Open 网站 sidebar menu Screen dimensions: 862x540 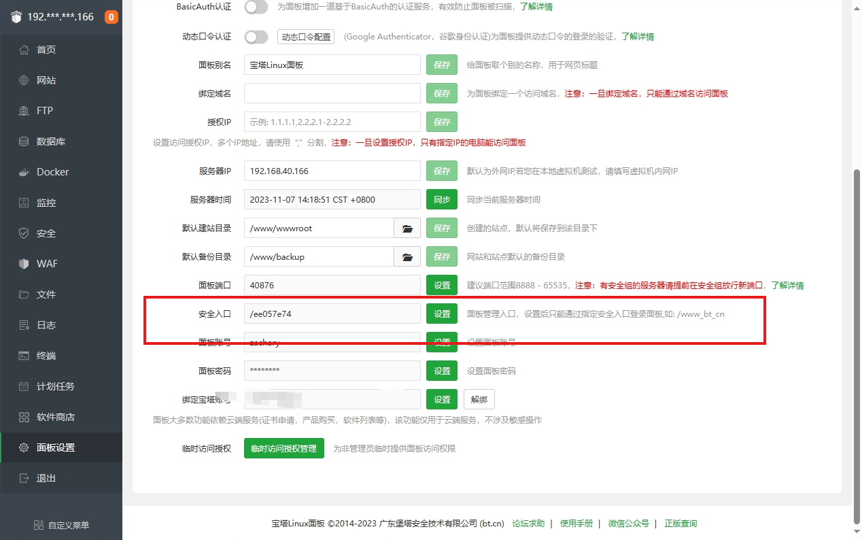(x=61, y=80)
